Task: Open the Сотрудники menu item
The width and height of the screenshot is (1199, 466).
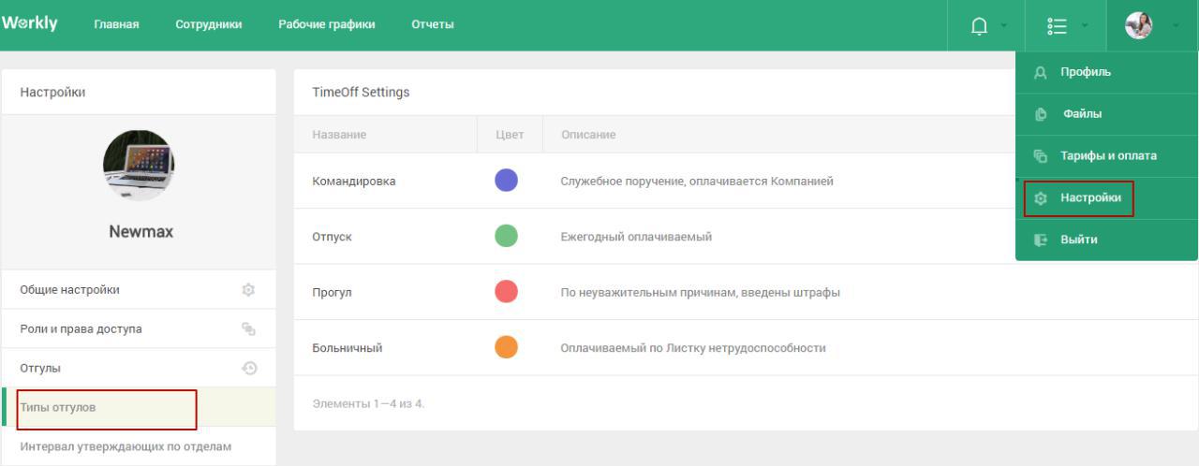Action: [x=209, y=24]
